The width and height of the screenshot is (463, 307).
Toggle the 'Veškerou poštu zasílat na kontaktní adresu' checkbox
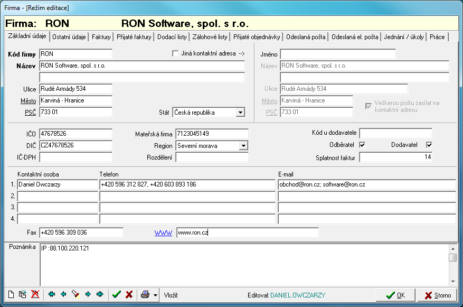click(368, 106)
